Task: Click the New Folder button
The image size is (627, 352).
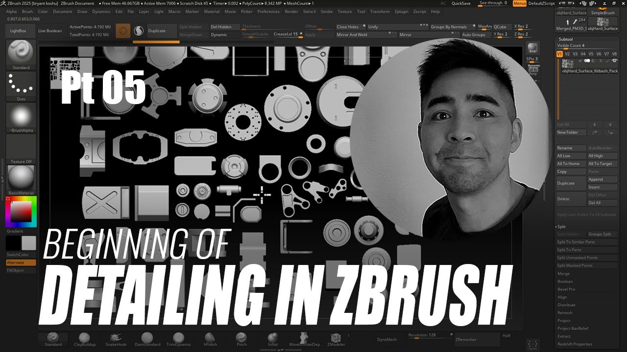Action: tap(571, 132)
